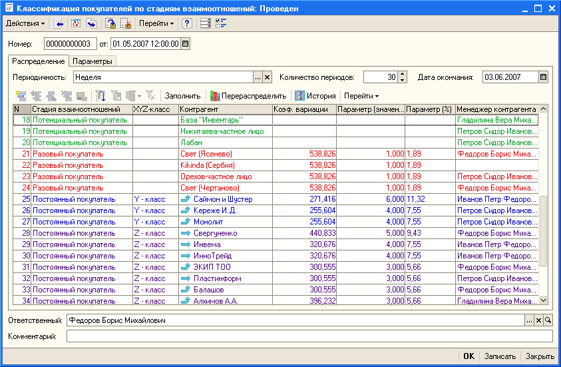Select the Саймон и Шустер cell
Screen dimensions: 561x367
226,199
